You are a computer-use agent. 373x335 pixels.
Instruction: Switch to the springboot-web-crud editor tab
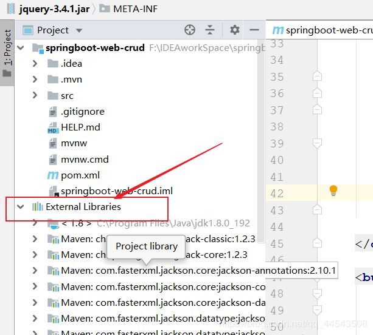[322, 30]
